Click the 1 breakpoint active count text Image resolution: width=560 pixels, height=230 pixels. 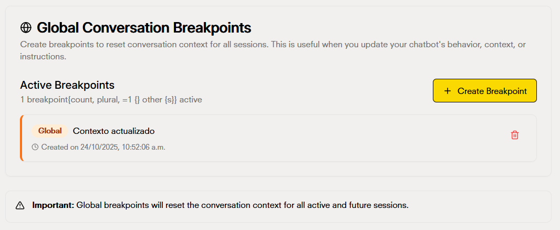pyautogui.click(x=111, y=99)
